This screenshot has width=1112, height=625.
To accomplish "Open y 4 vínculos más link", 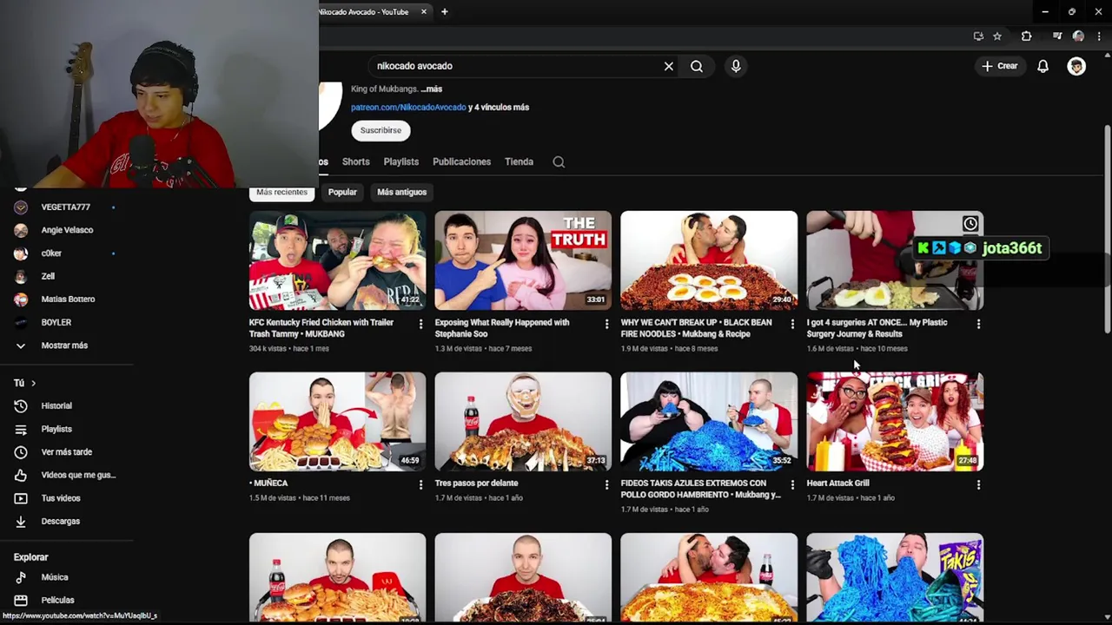I will (x=499, y=108).
